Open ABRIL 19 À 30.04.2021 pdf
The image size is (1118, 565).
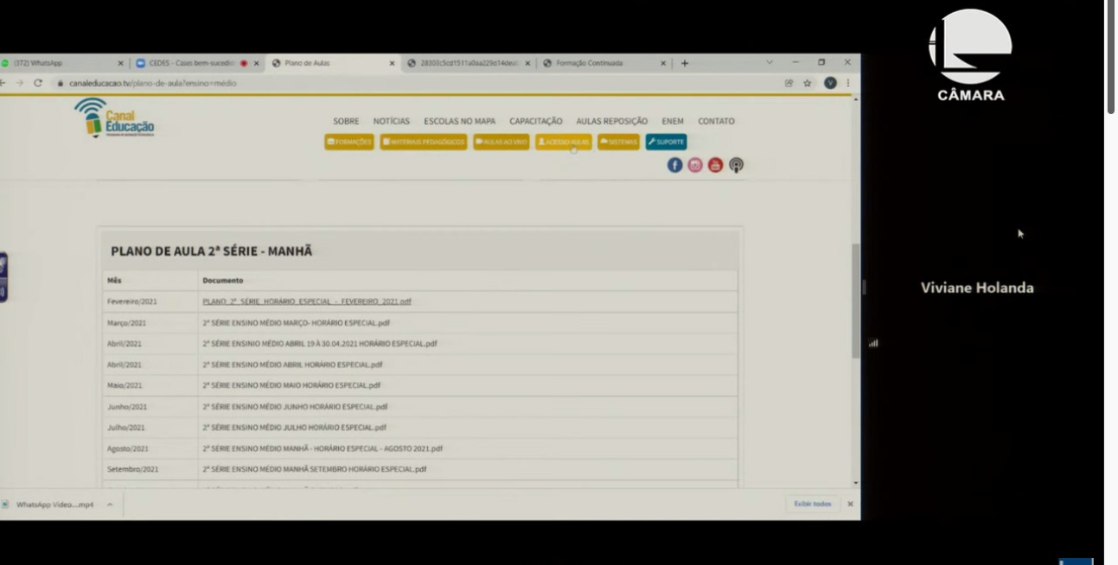point(320,343)
